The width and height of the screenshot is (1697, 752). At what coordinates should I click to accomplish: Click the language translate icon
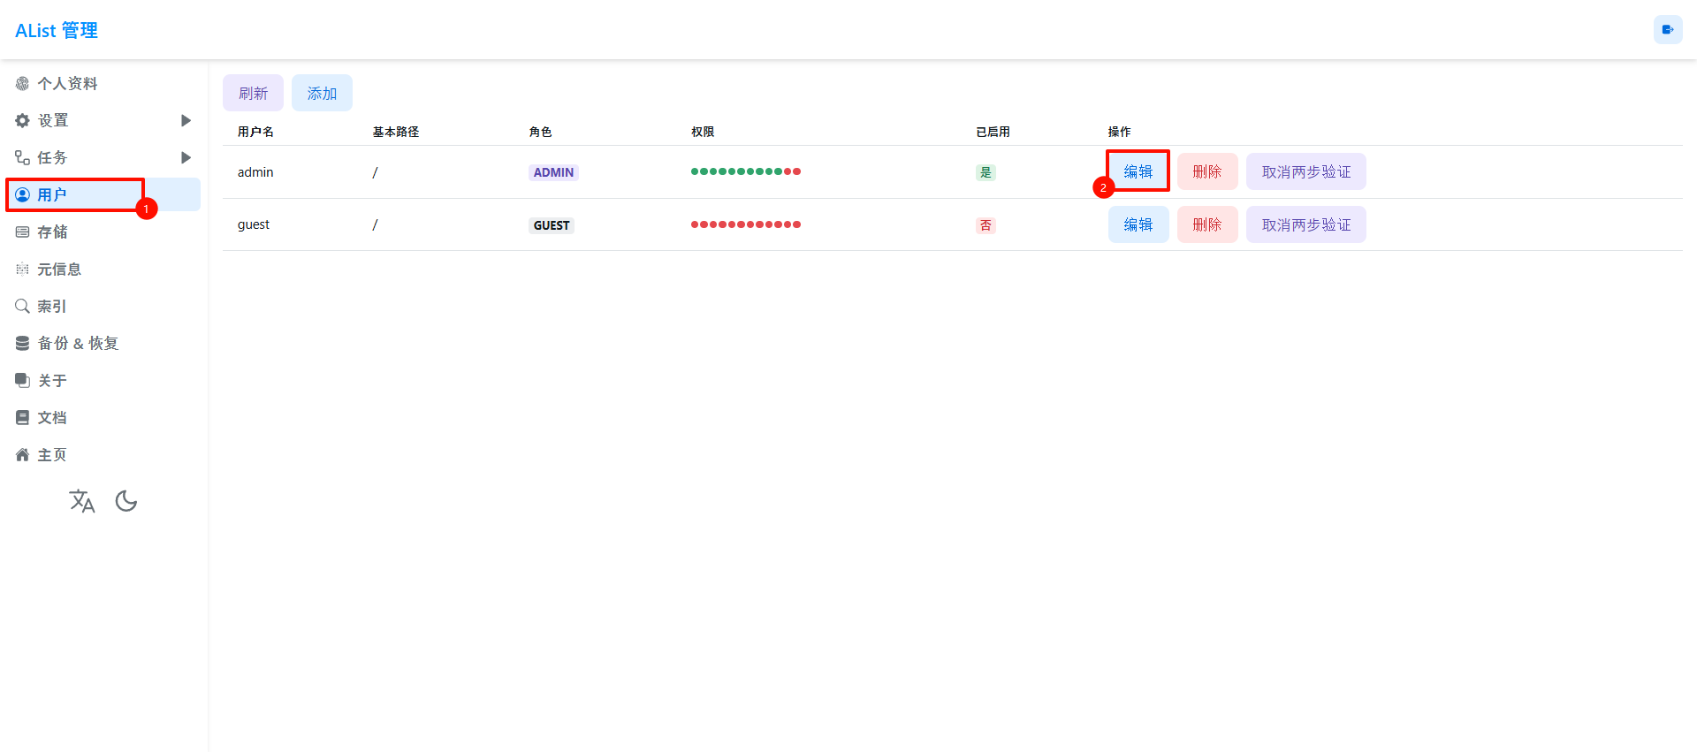coord(82,501)
